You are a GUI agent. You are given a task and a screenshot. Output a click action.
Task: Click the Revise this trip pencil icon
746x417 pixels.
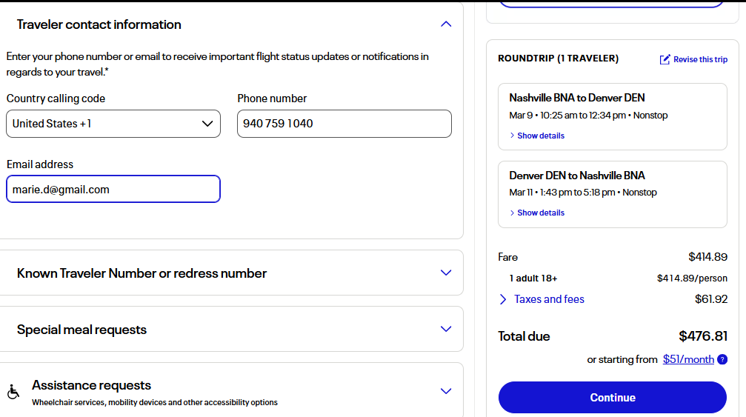pos(665,59)
